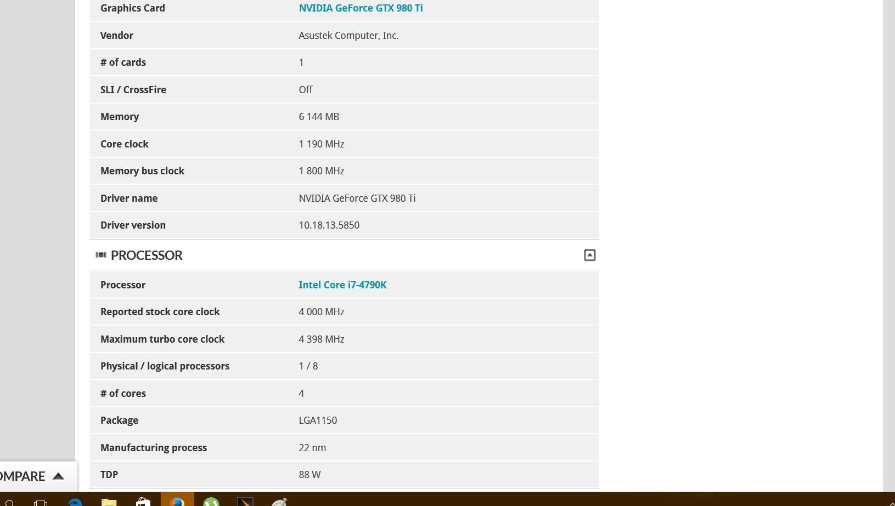Viewport: 895px width, 506px height.
Task: Select the '4 000 MHz' stock clock value
Action: tap(321, 312)
